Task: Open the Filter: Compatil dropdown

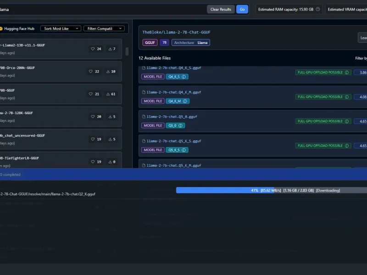Action: 104,28
